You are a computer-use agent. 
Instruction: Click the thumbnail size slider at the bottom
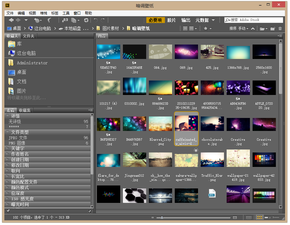[x=162, y=217]
